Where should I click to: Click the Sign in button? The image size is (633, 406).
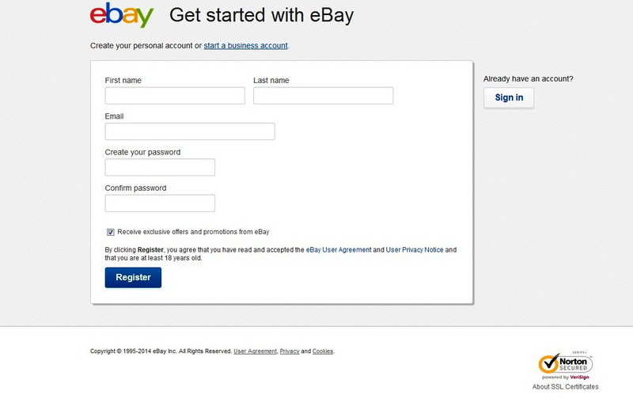[x=509, y=97]
